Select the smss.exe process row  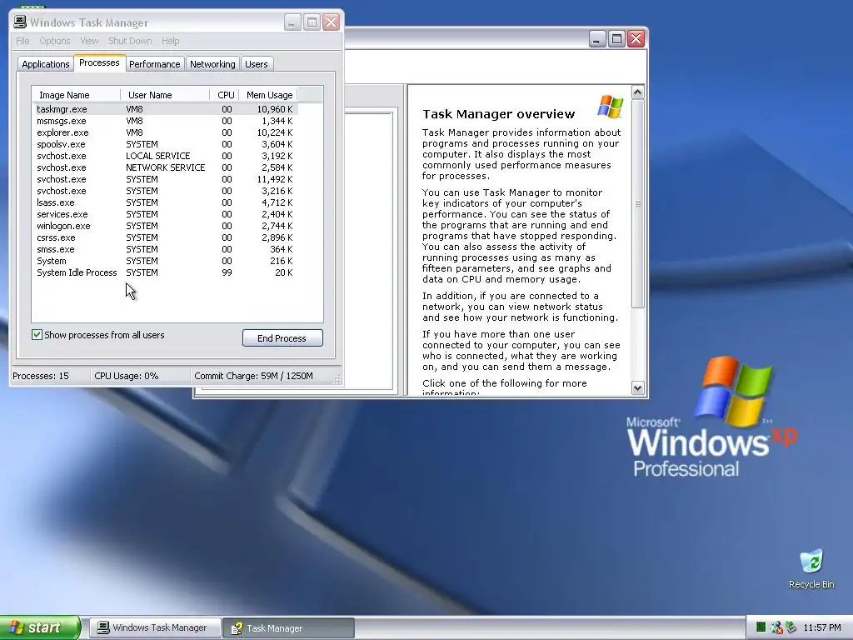click(165, 249)
